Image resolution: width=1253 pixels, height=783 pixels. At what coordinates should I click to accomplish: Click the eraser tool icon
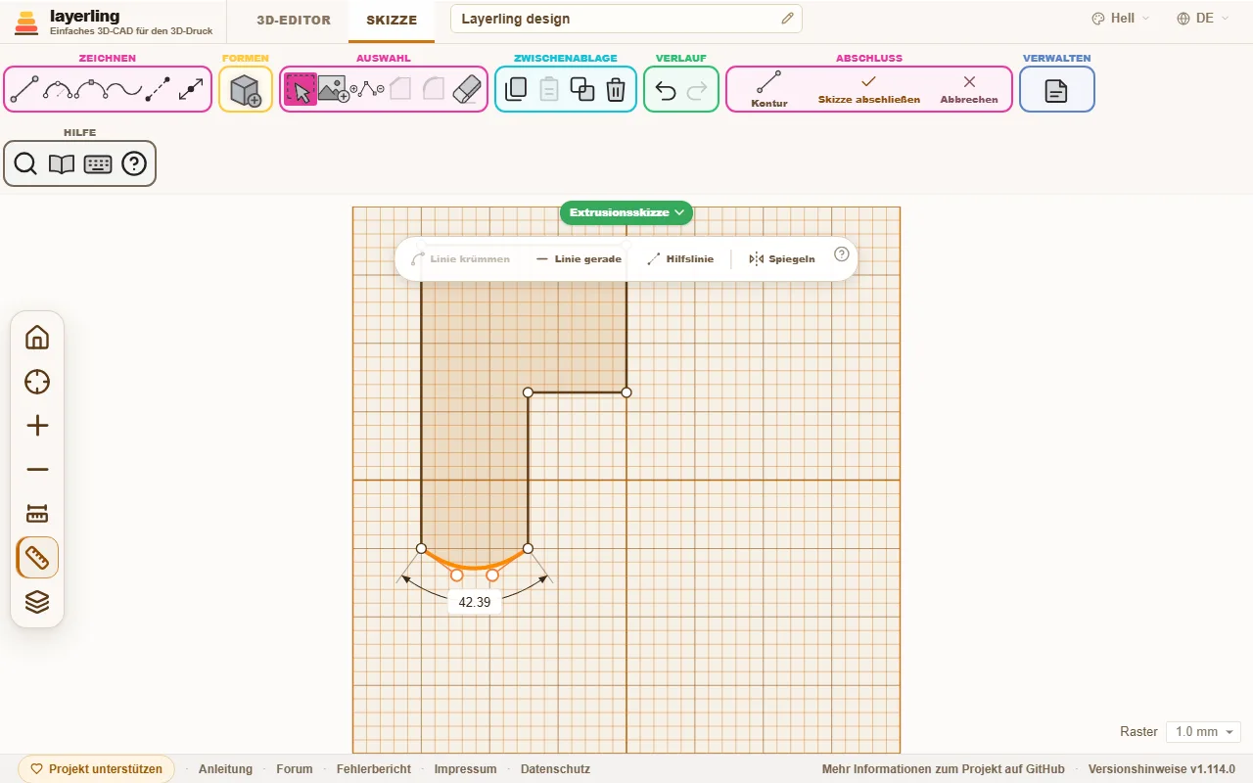469,90
